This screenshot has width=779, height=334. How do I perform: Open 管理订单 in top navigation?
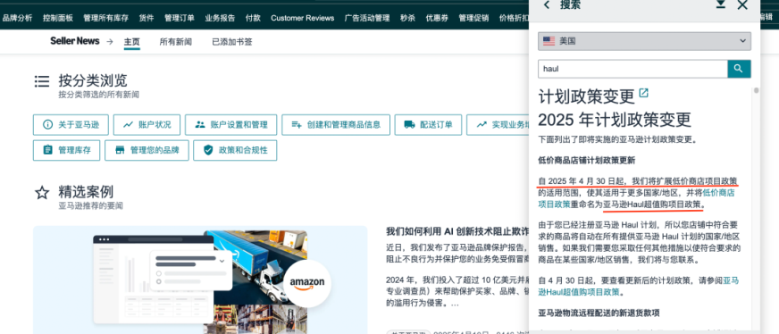point(180,18)
